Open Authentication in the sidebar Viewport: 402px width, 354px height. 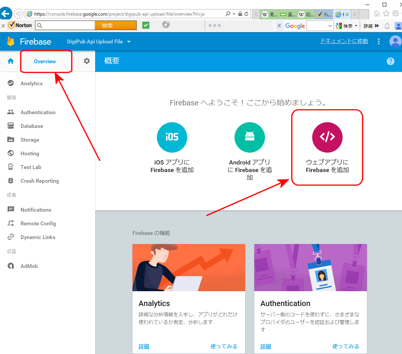[38, 112]
